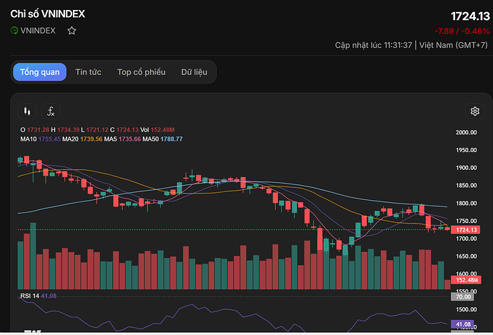
Task: Click the MA5 1735.66 indicator label
Action: click(122, 139)
